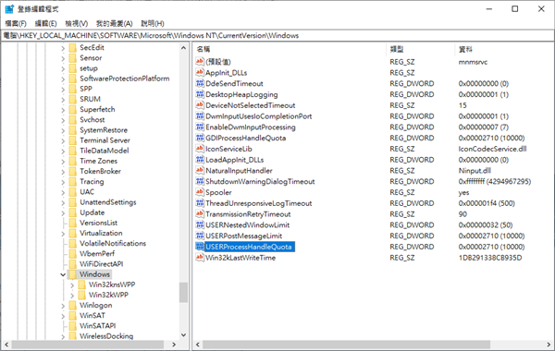The height and width of the screenshot is (351, 555).
Task: Click the Registry Editor title bar icon
Action: 9,9
